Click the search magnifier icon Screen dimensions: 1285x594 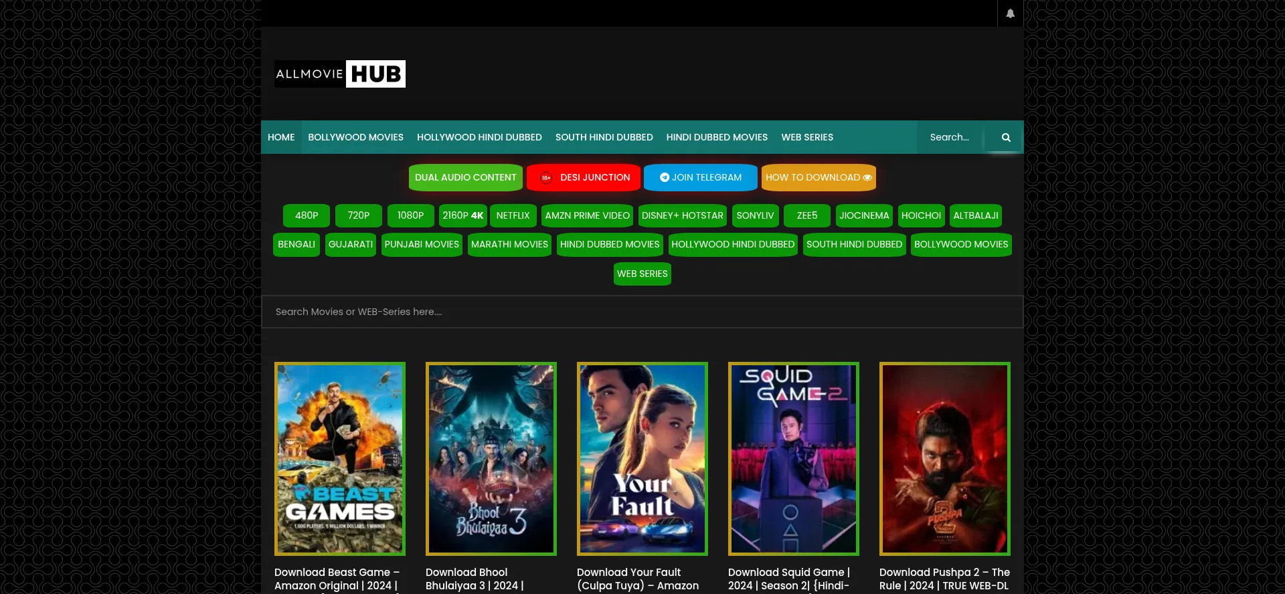pyautogui.click(x=1005, y=137)
